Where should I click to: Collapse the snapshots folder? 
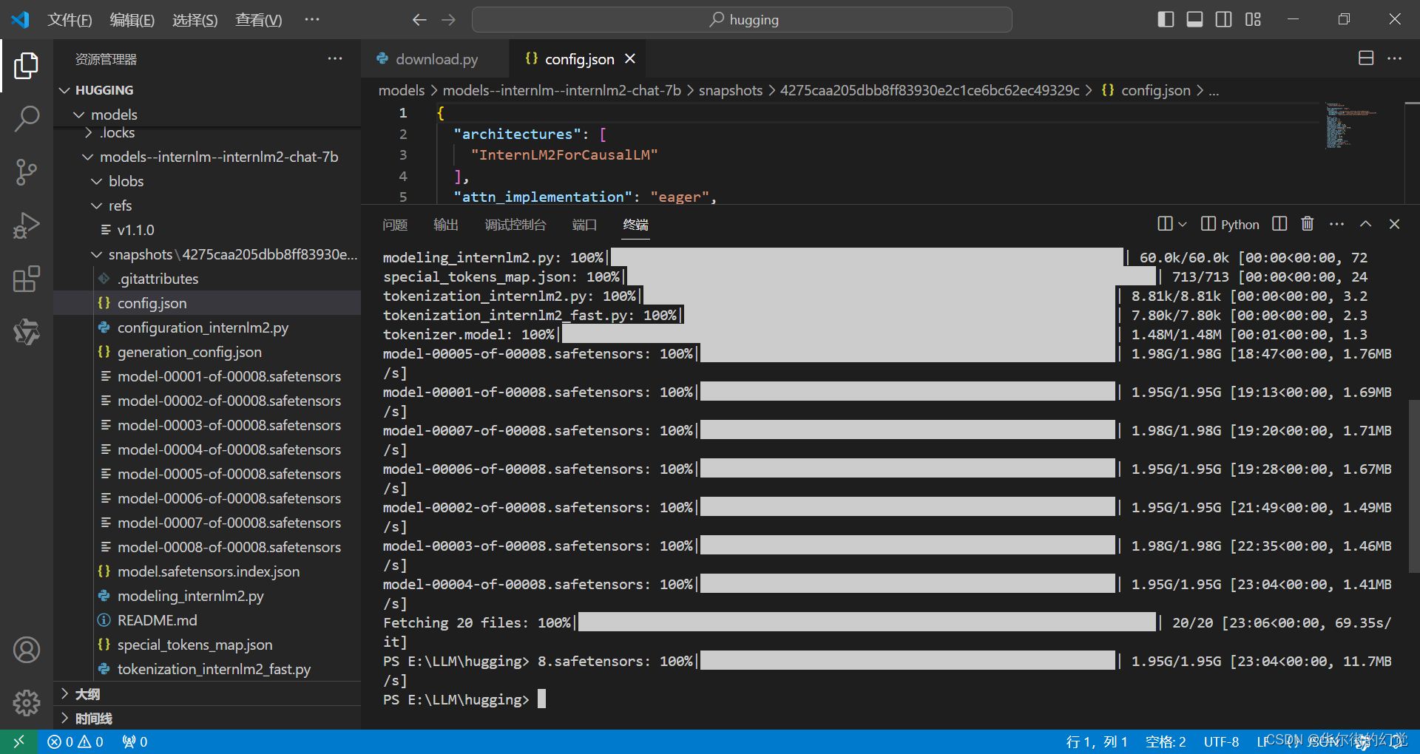pyautogui.click(x=207, y=254)
